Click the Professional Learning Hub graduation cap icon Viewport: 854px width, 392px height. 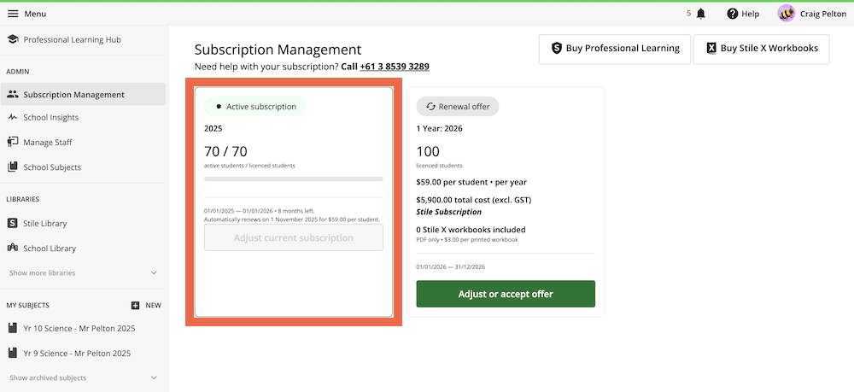click(x=13, y=39)
